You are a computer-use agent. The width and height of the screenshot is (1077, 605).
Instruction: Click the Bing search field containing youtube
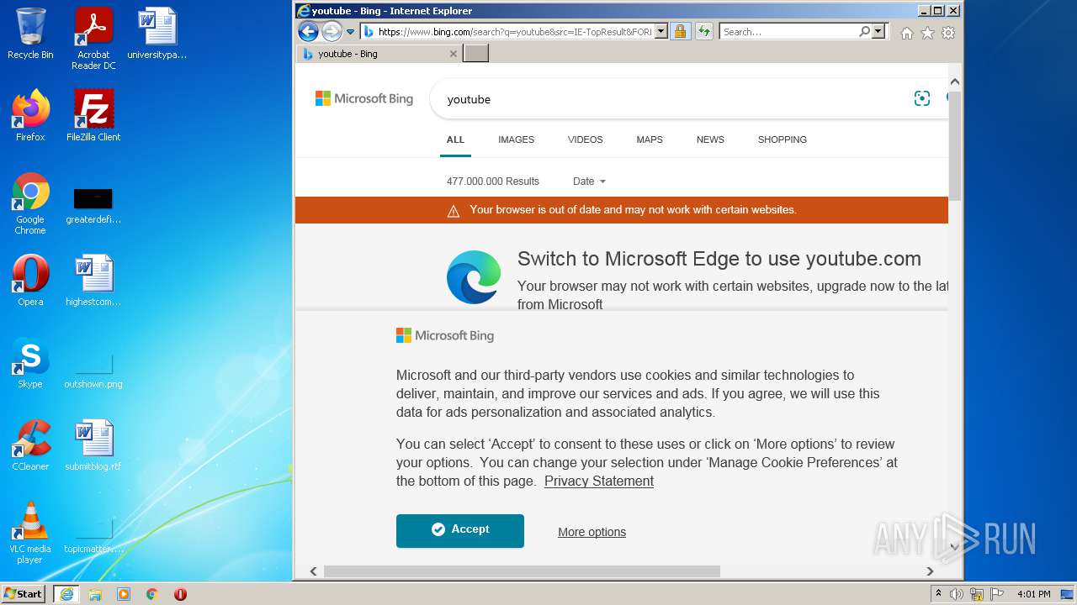(x=673, y=99)
